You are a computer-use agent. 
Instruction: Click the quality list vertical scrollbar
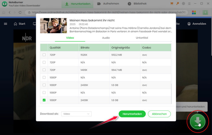(x=171, y=94)
